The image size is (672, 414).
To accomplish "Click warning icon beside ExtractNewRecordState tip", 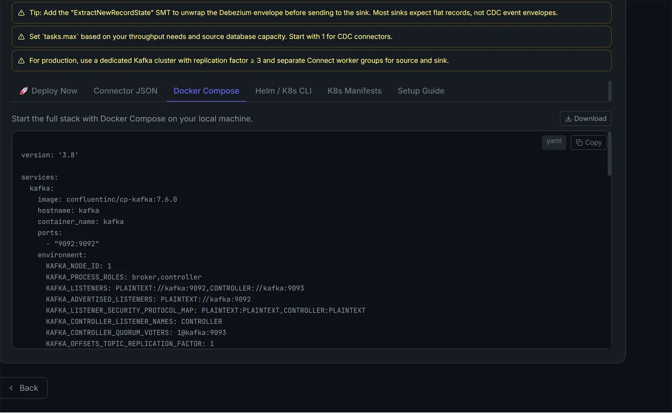I will click(x=21, y=13).
